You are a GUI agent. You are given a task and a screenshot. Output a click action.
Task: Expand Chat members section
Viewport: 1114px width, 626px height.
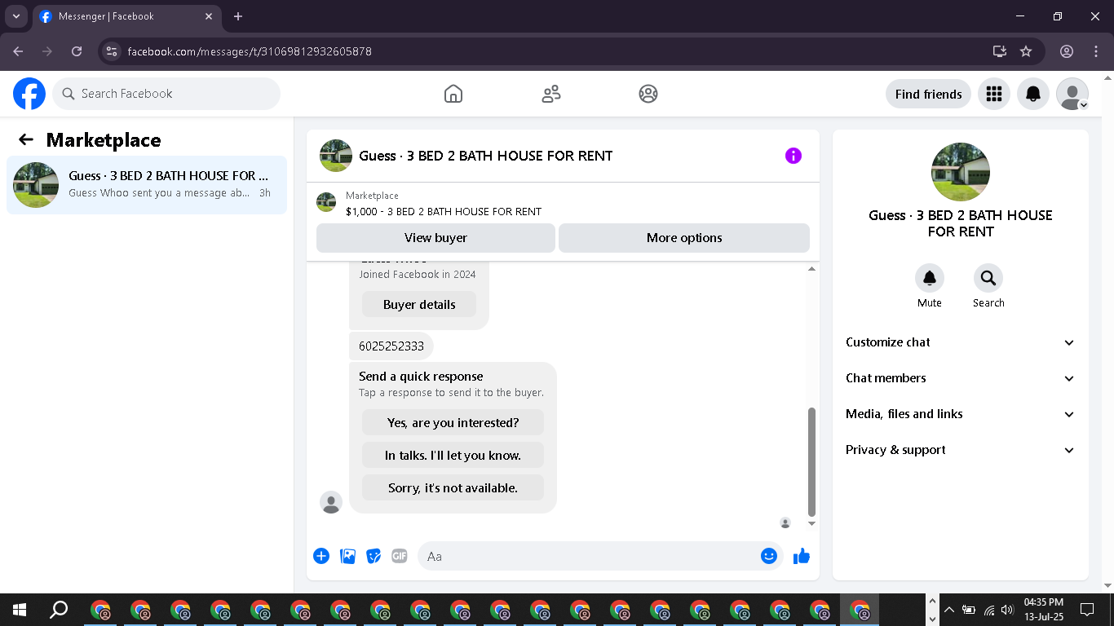click(x=961, y=378)
